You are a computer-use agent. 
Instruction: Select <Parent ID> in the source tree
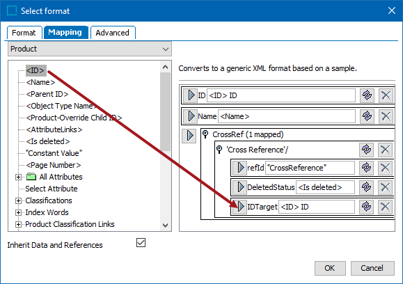(47, 94)
